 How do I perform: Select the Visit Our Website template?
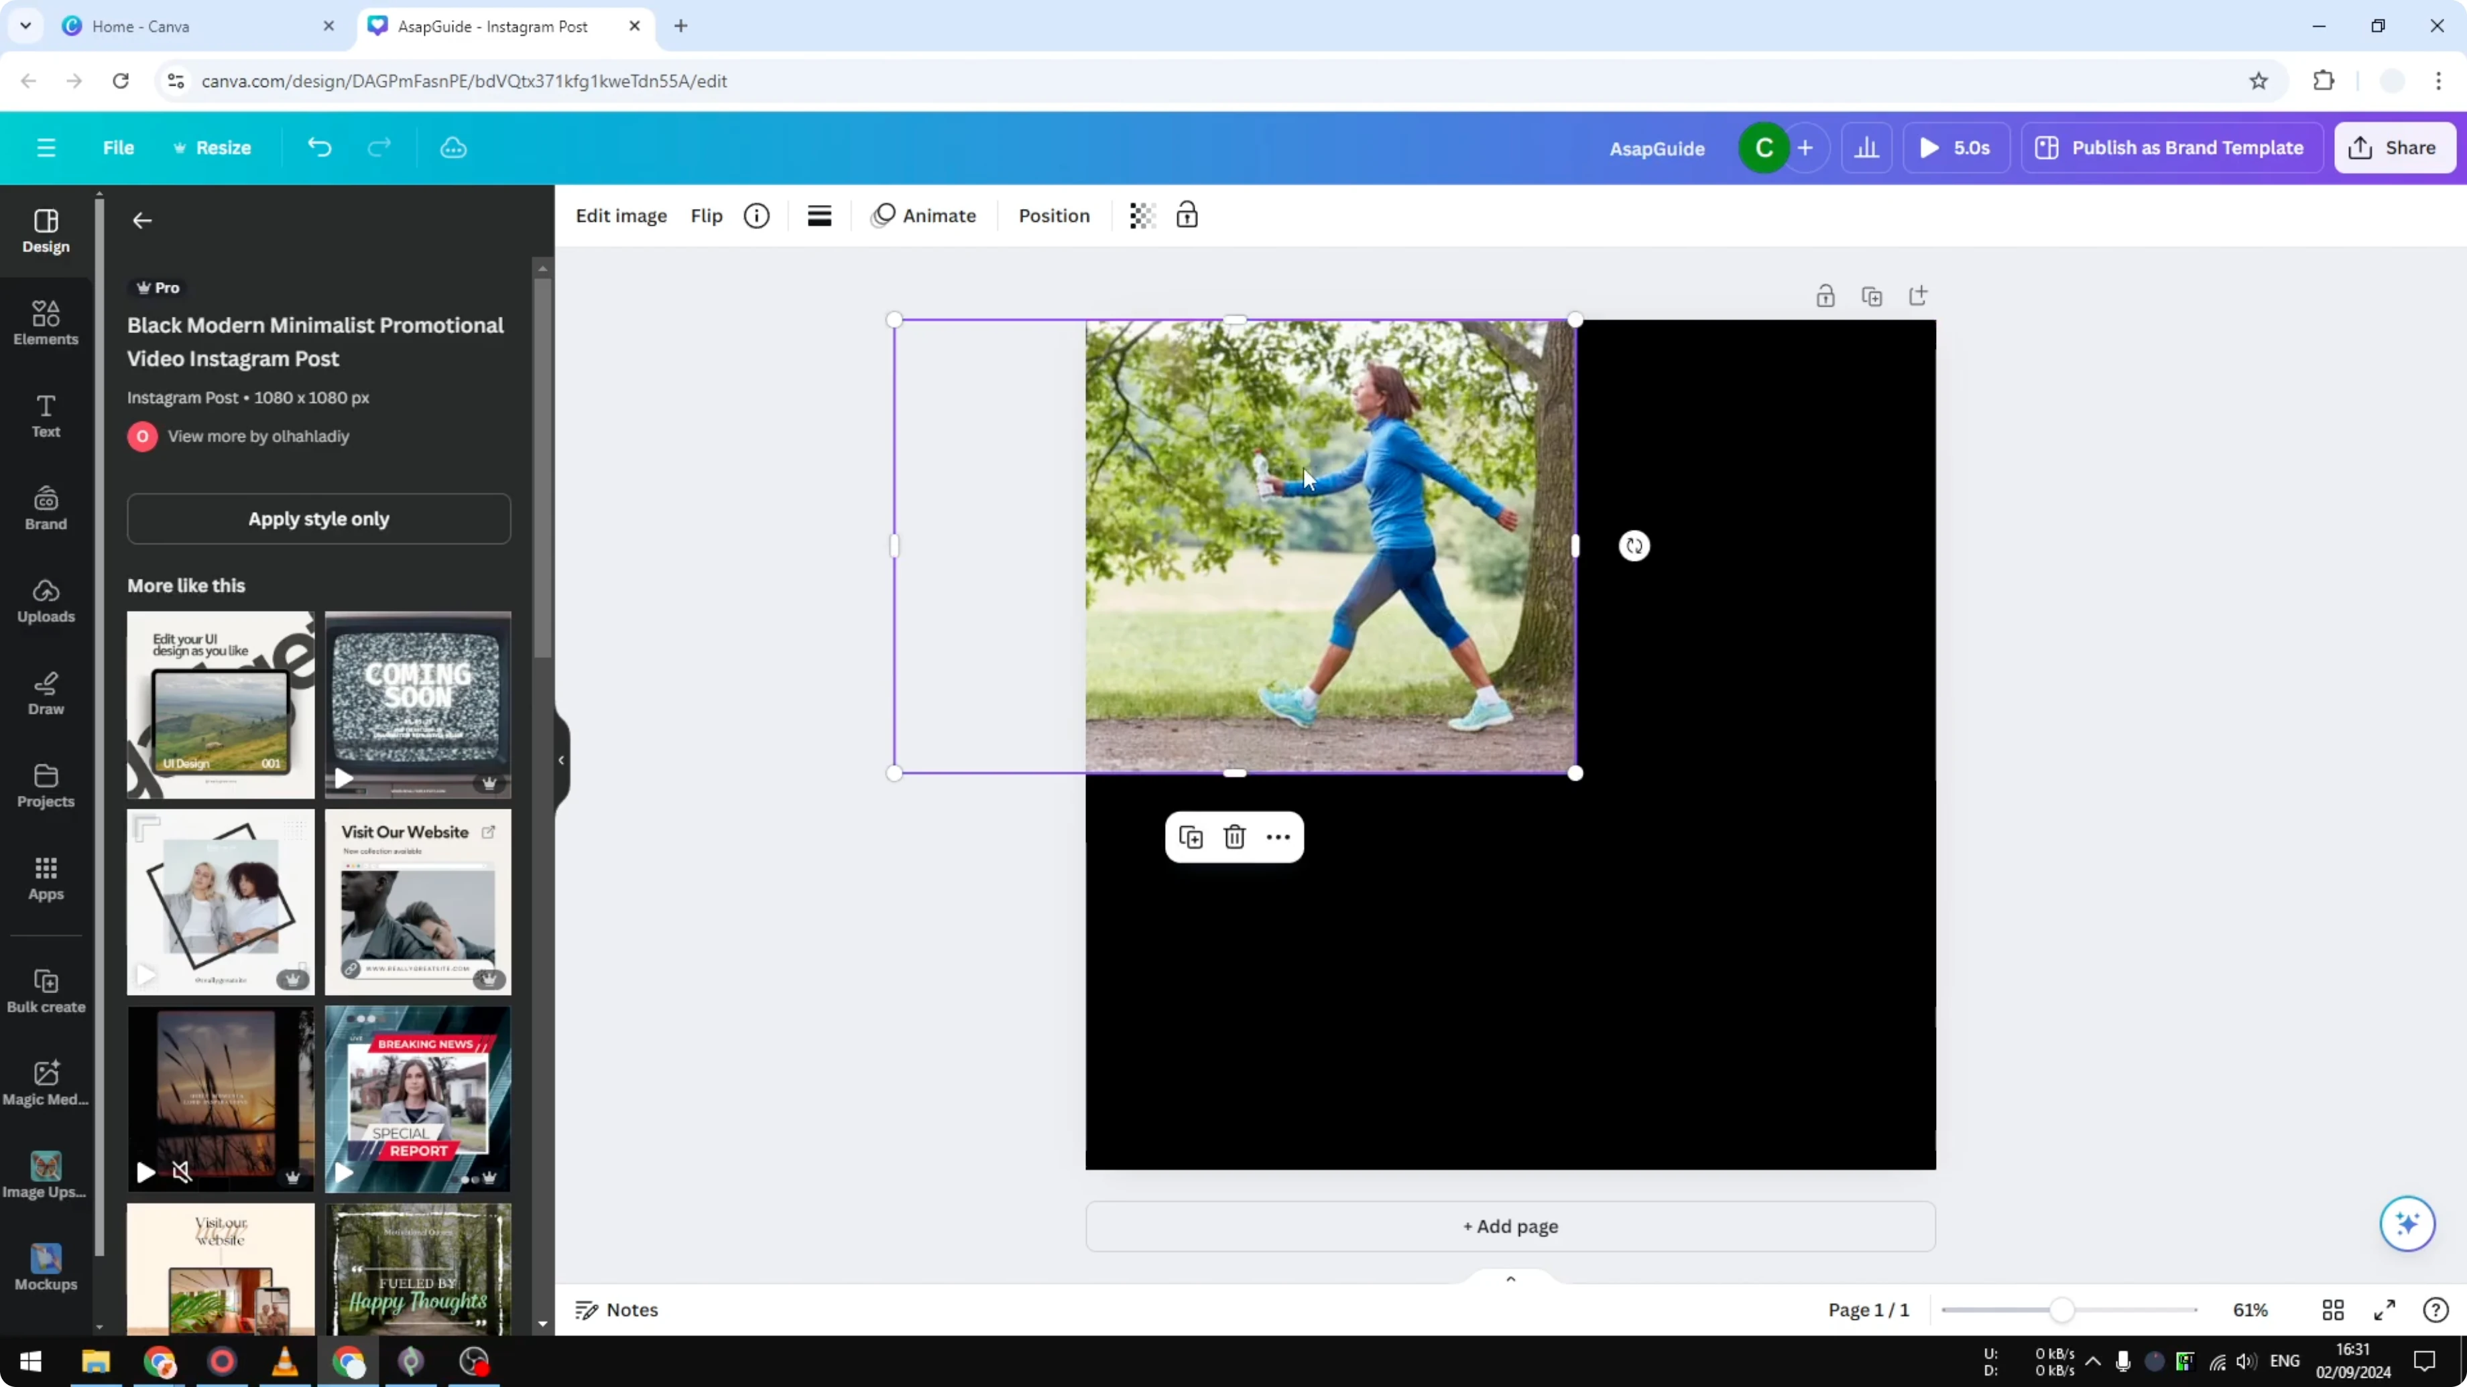point(418,902)
